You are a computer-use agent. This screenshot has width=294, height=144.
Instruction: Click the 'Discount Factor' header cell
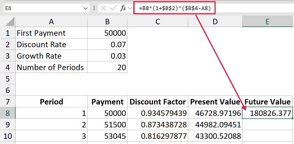click(x=158, y=102)
